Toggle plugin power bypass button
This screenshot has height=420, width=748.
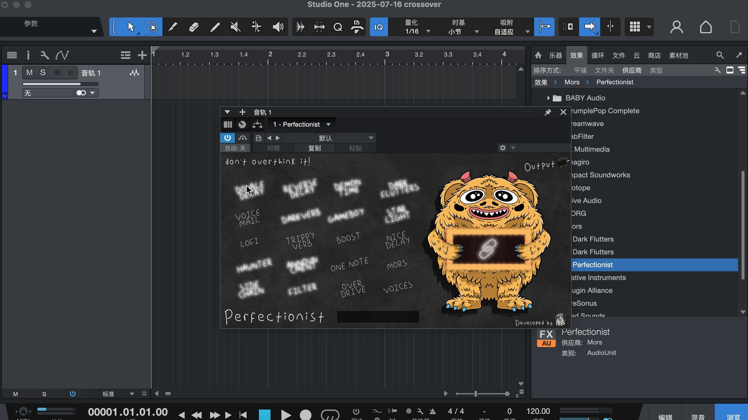[x=228, y=138]
